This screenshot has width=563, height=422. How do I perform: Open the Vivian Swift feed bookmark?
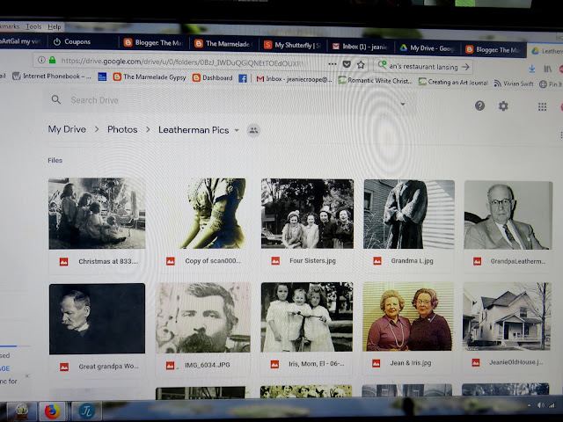[514, 84]
